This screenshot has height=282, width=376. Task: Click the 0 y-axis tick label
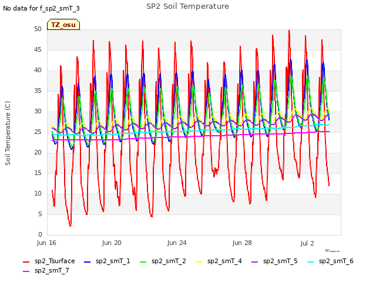(x=40, y=234)
